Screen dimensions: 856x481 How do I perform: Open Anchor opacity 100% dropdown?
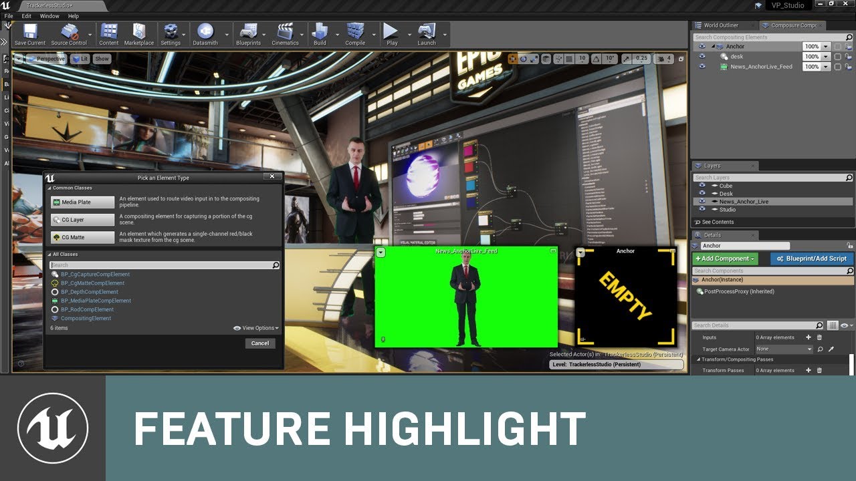[x=826, y=47]
